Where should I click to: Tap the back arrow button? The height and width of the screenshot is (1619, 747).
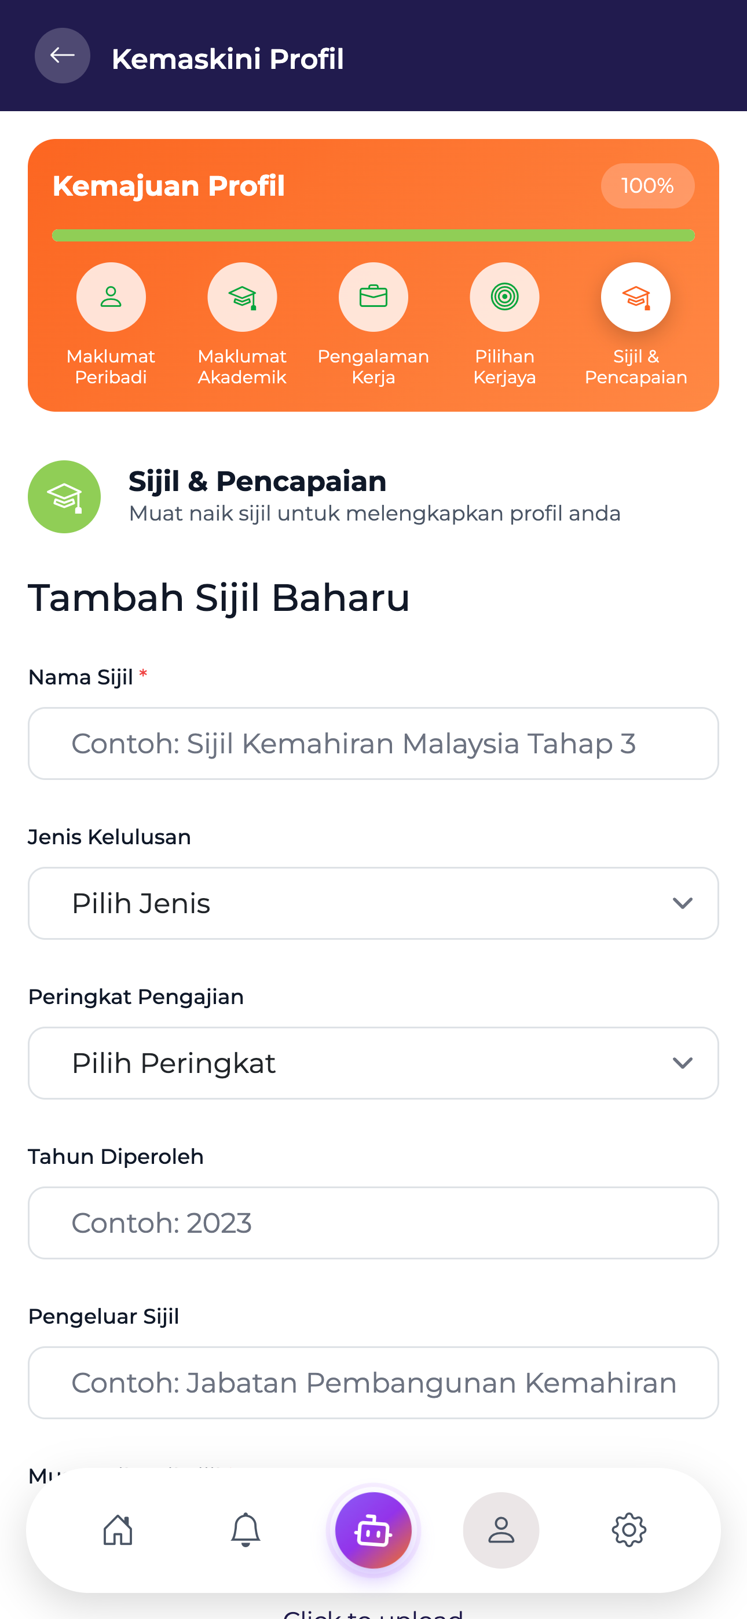tap(63, 56)
